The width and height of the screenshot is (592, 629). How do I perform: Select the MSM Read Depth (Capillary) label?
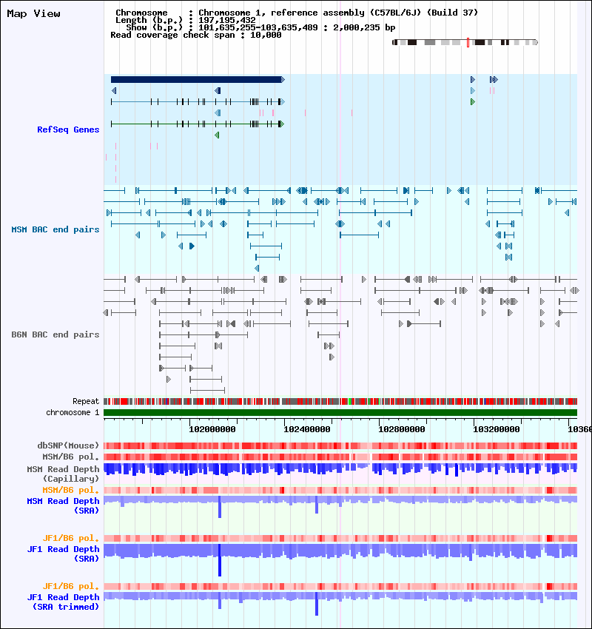tap(63, 474)
